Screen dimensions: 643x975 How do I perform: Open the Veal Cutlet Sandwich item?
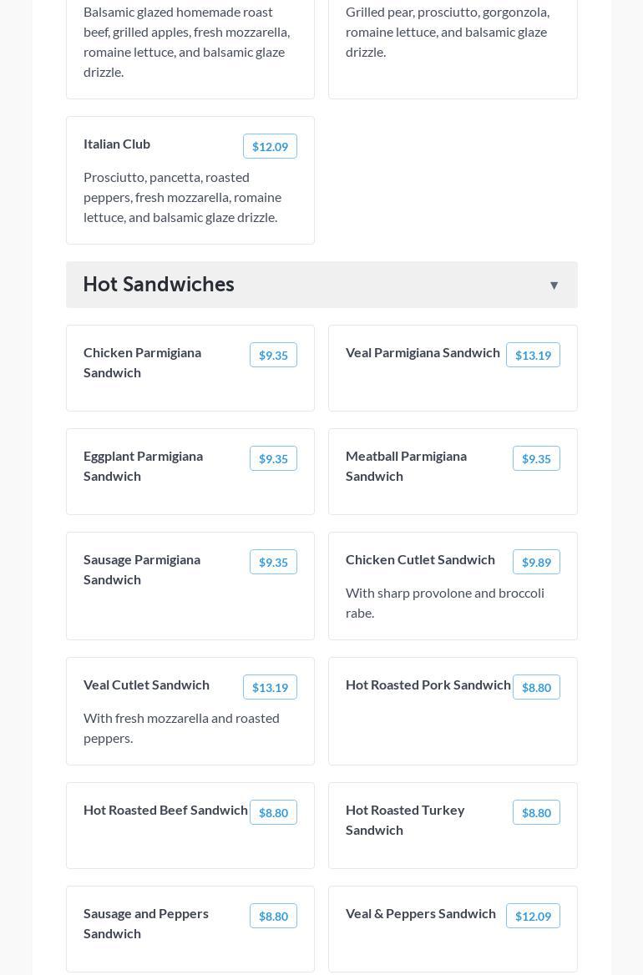coord(146,685)
